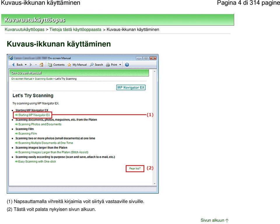Viewport: 280px width, 224px height.
Task: Click Search in the manual toolbar
Action: (97, 65)
